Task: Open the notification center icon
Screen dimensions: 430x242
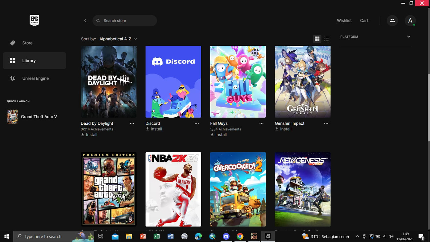Action: (x=421, y=236)
